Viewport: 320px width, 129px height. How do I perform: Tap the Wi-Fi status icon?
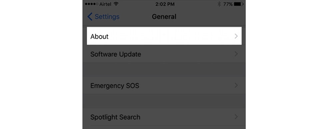(x=116, y=4)
